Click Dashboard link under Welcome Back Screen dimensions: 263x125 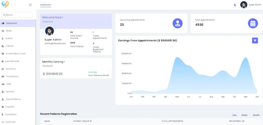click(48, 22)
